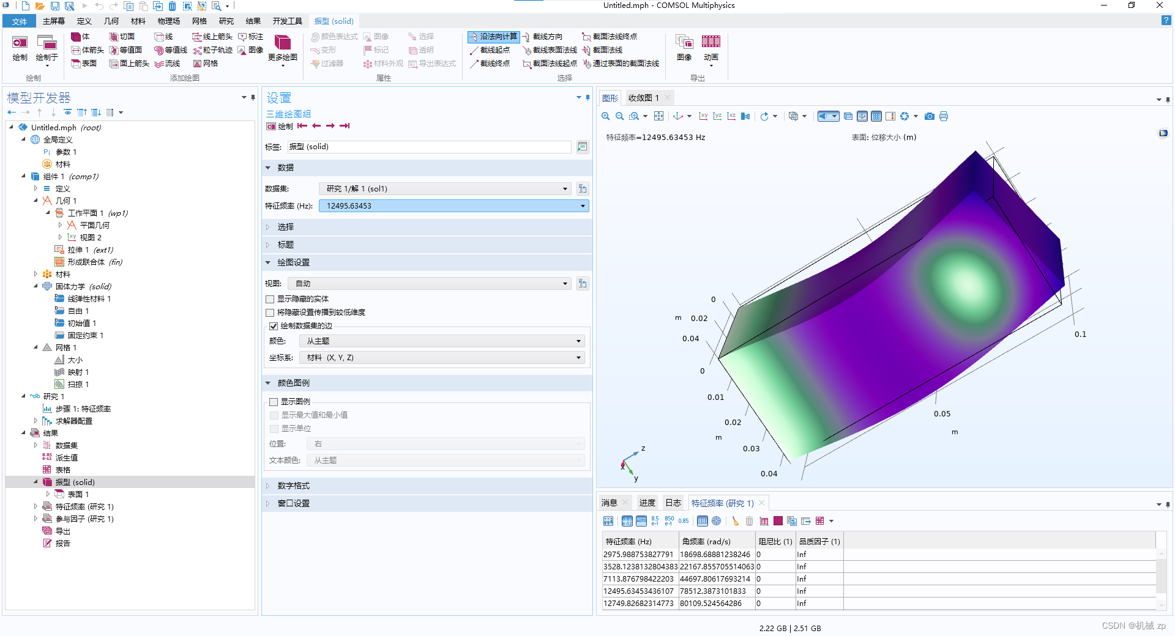Take a snapshot with the camera icon

[930, 116]
